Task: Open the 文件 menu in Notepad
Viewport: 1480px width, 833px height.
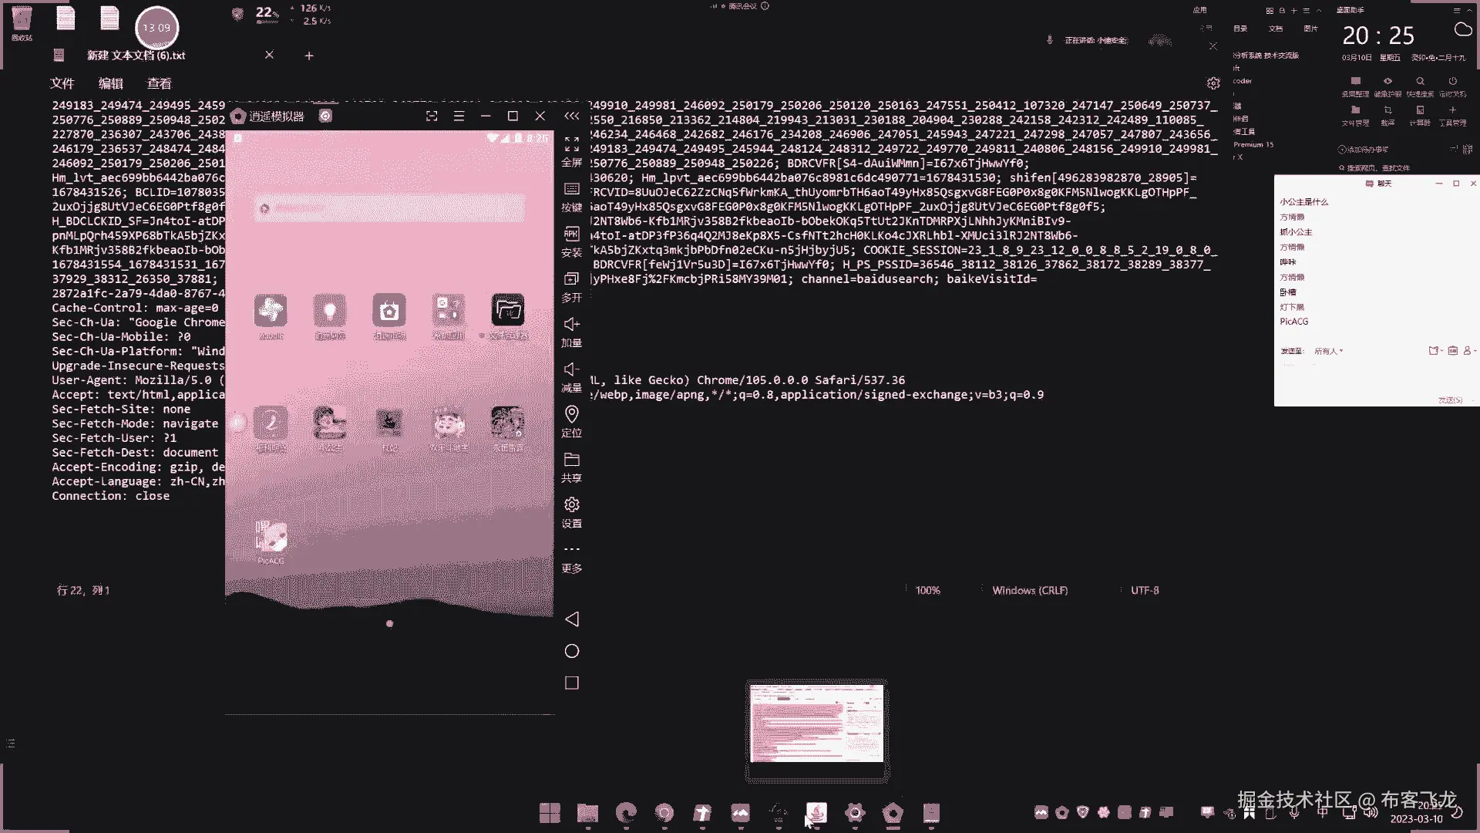Action: pos(62,83)
